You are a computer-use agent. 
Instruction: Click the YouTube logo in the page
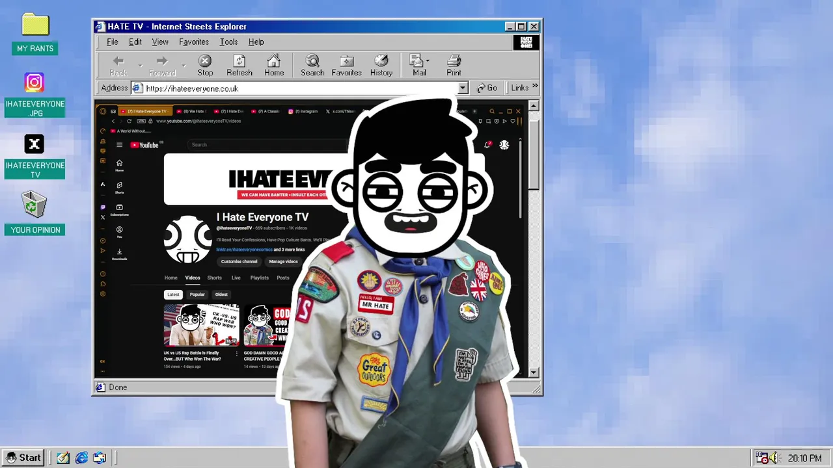(x=144, y=145)
